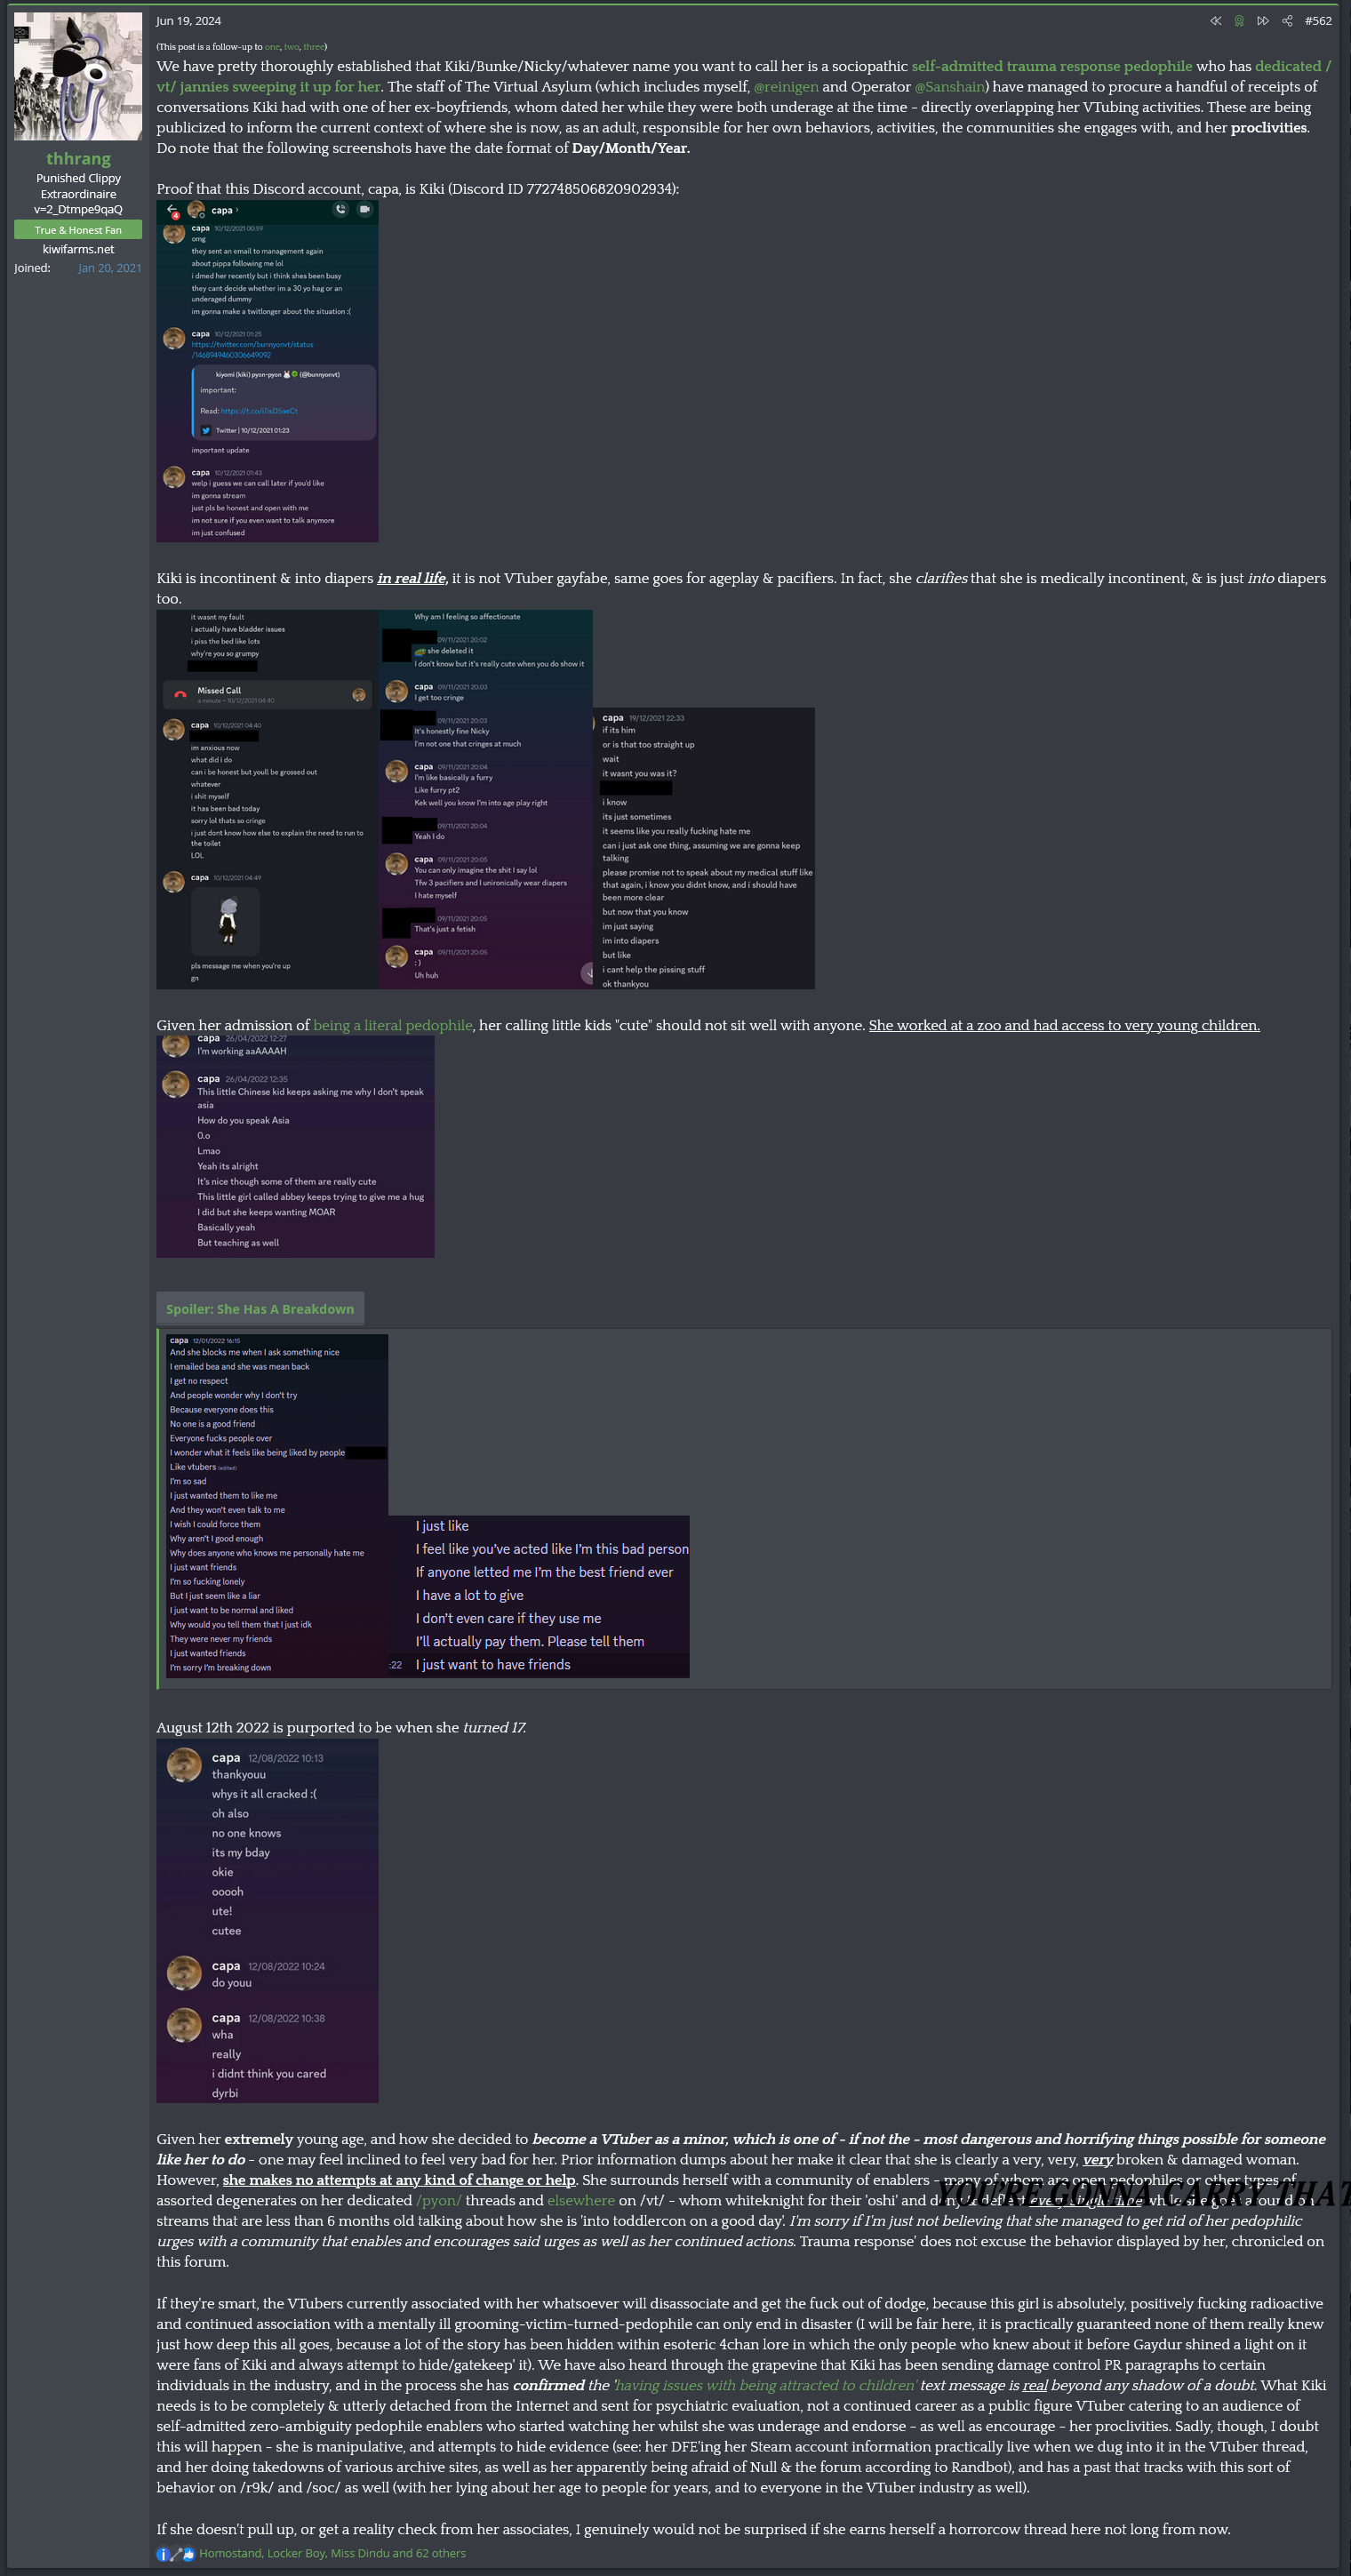Image resolution: width=1351 pixels, height=2576 pixels.
Task: Click the 'kiwifarms.net' text under the user
Action: pos(78,249)
